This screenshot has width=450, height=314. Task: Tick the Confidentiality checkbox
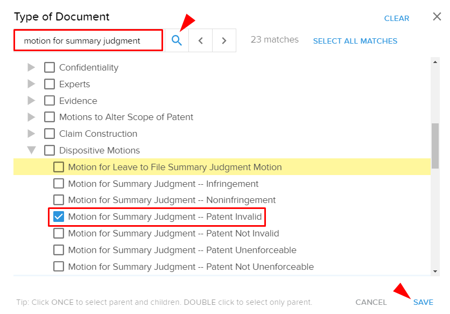click(50, 67)
